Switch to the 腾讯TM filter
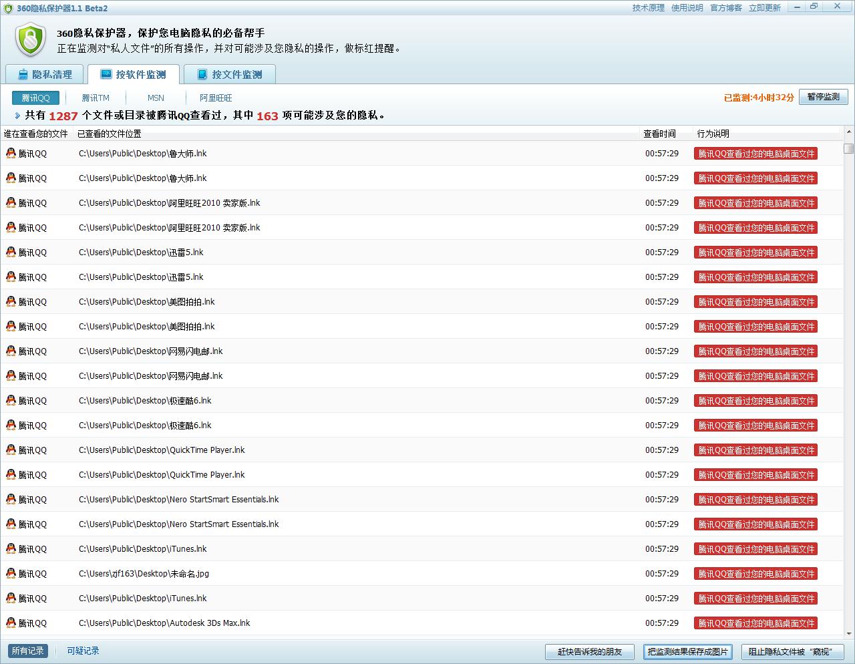Screen dimensions: 855x664 point(96,98)
